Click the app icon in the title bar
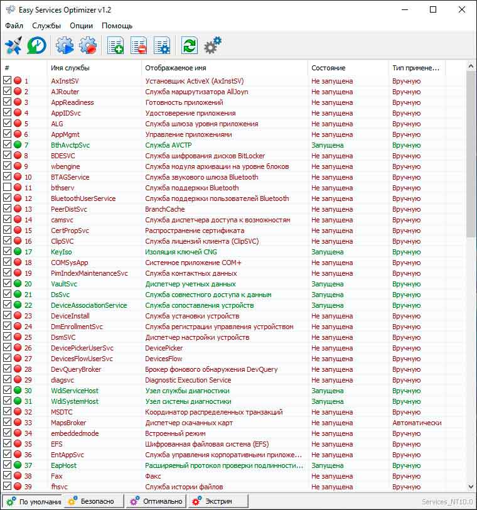 coord(11,10)
